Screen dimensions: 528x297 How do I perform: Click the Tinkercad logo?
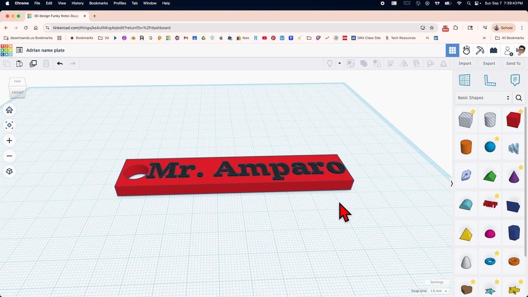tap(6, 50)
